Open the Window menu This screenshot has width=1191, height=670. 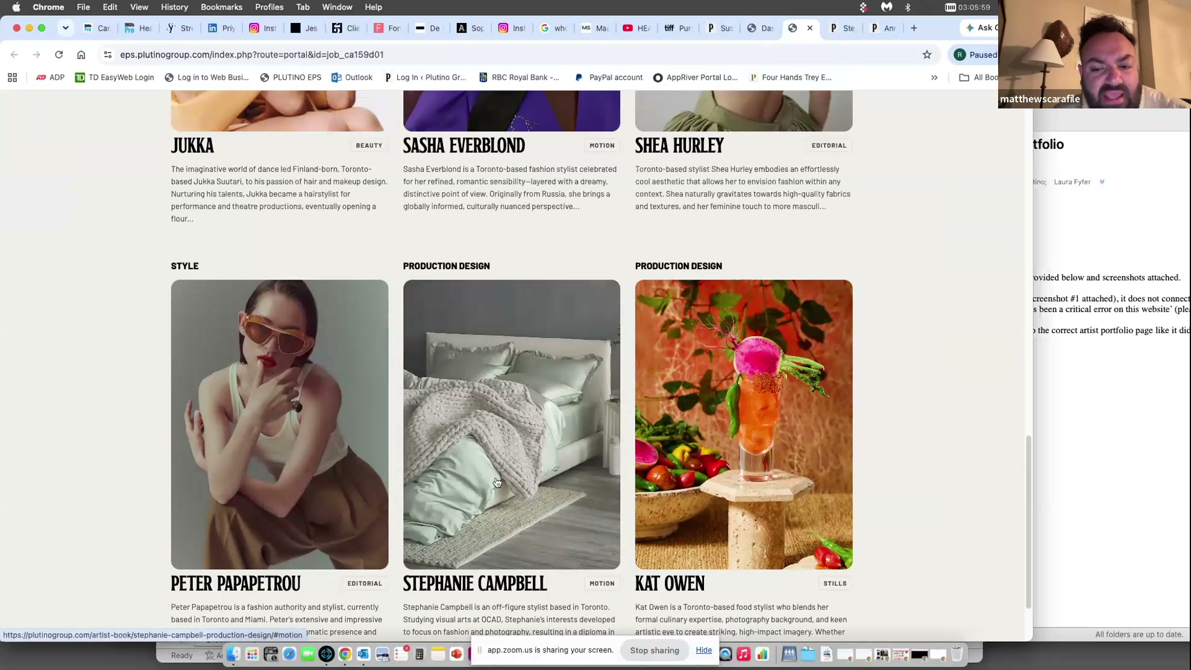pos(337,7)
